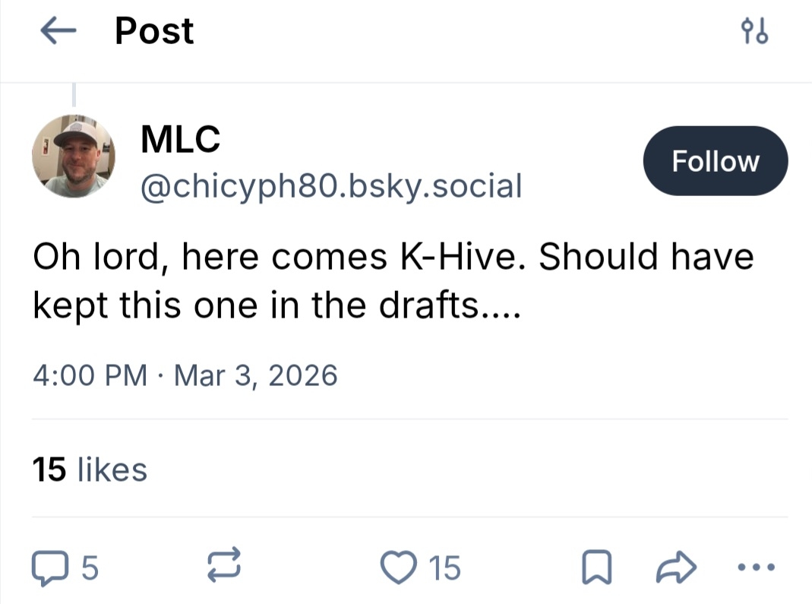
Task: Open MLC's profile picture
Action: tap(74, 157)
